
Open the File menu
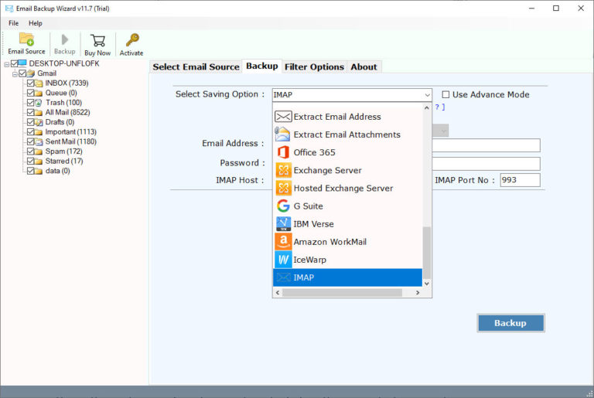[x=14, y=23]
